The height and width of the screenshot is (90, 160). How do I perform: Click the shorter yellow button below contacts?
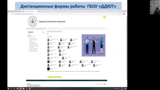click(50, 77)
